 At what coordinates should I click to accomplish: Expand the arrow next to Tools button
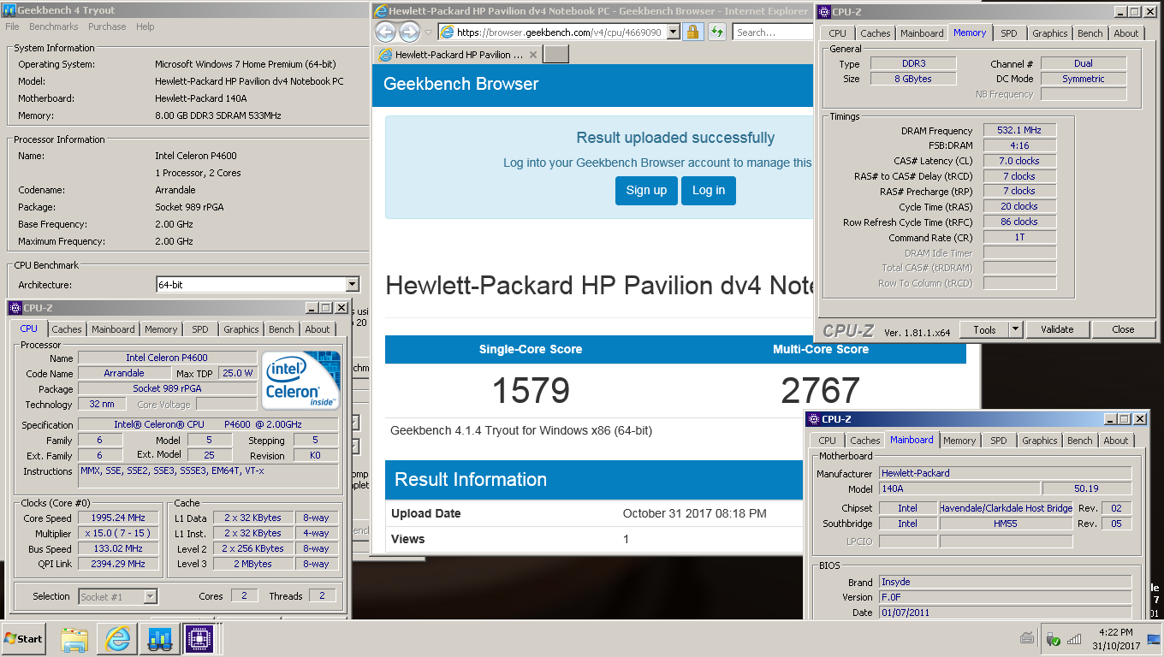pyautogui.click(x=1015, y=329)
